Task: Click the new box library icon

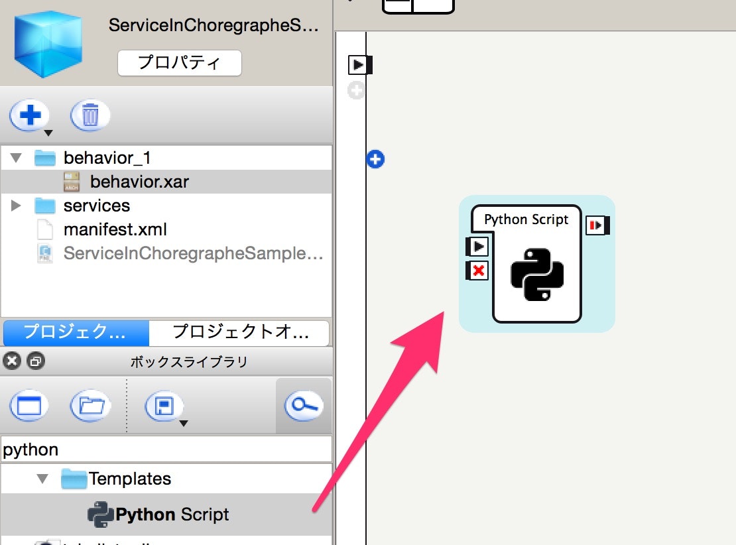Action: click(29, 406)
